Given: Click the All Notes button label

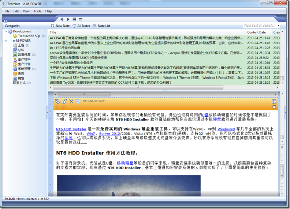Looking at the screenshot, I should (83, 26).
